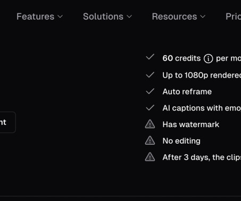241x201 pixels.
Task: Select the 'Auto reframe' feature text
Action: pyautogui.click(x=187, y=91)
